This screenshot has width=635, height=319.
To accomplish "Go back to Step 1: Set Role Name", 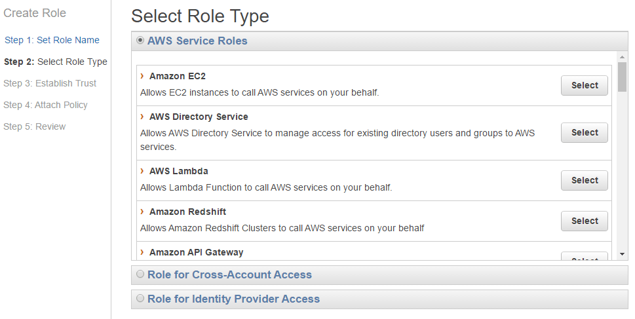I will pos(52,40).
